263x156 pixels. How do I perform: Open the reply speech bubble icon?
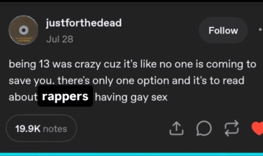204,128
